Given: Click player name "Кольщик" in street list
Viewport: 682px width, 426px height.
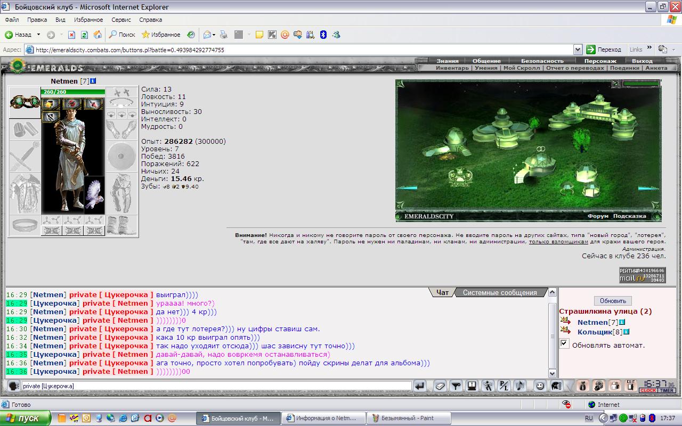Looking at the screenshot, I should pyautogui.click(x=594, y=332).
